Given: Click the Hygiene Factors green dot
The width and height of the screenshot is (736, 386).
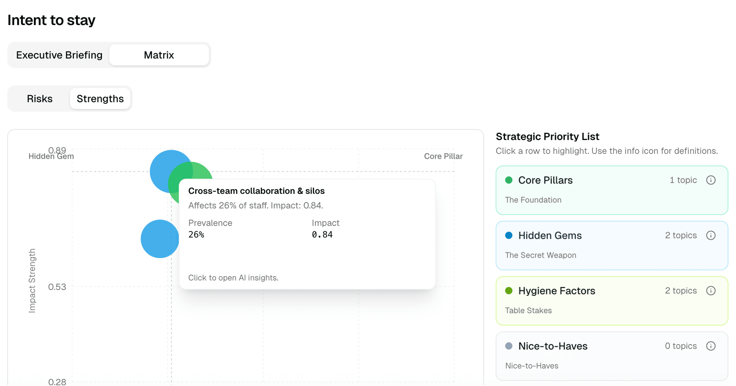Looking at the screenshot, I should point(509,291).
